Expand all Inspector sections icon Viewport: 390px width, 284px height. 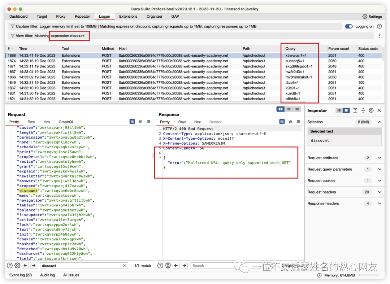355,110
